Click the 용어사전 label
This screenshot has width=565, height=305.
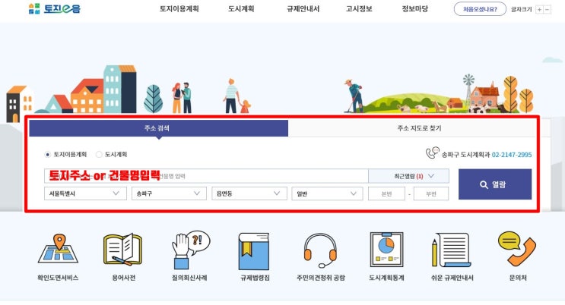[x=124, y=278]
